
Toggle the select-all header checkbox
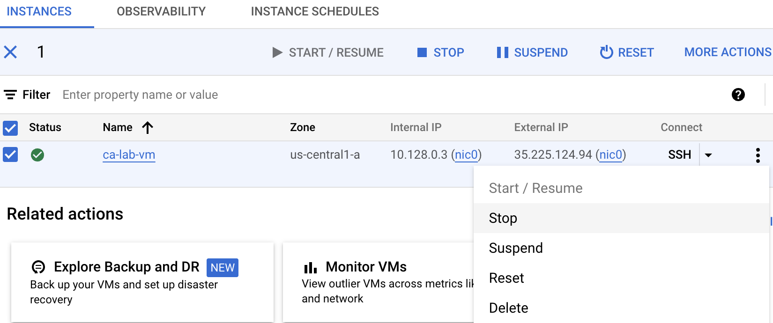pyautogui.click(x=10, y=128)
